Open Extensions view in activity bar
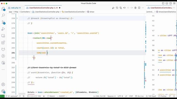The width and height of the screenshot is (177, 99). [x=3, y=43]
